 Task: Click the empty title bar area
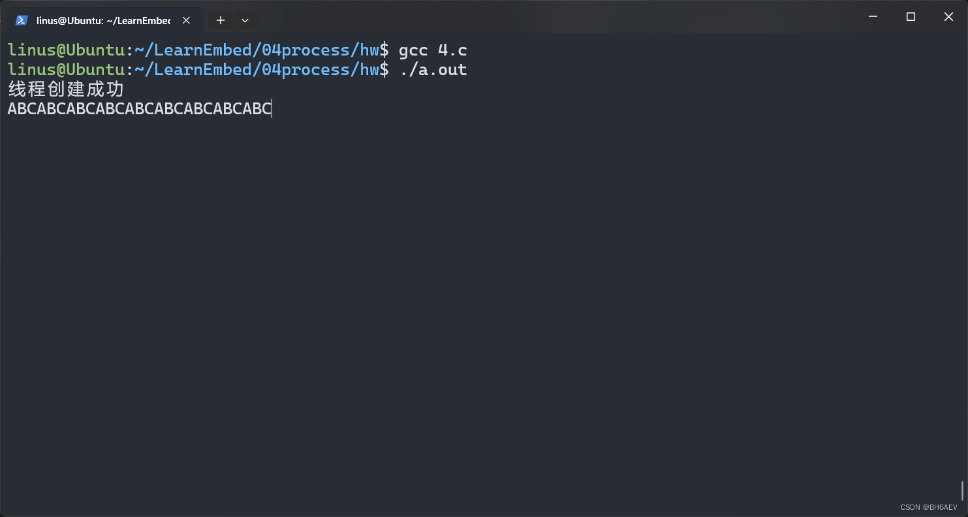(x=555, y=17)
